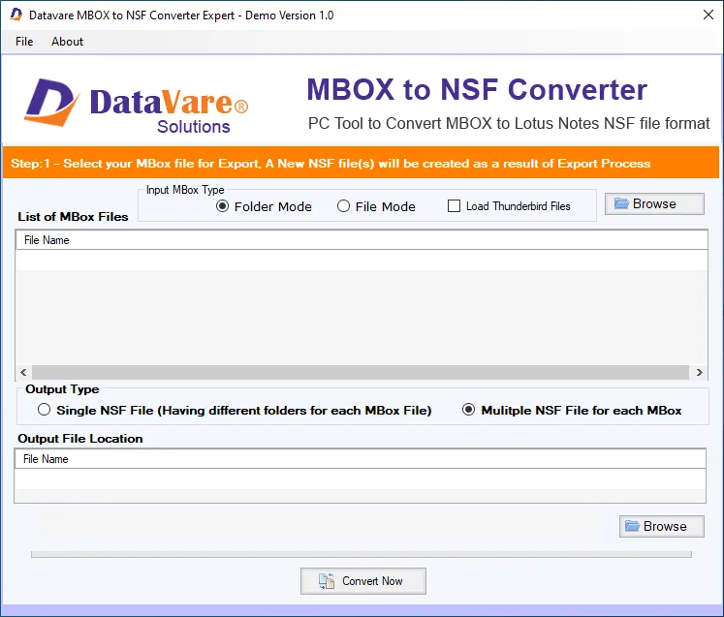Viewport: 724px width, 617px height.
Task: Click the right scroll arrow of file list
Action: [x=699, y=372]
